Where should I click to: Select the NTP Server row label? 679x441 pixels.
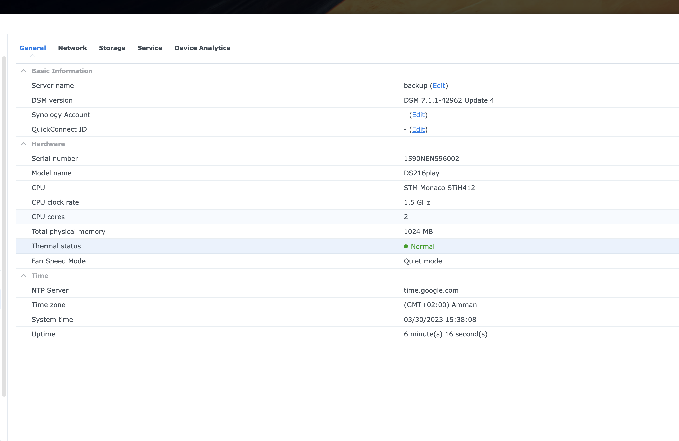pos(50,290)
